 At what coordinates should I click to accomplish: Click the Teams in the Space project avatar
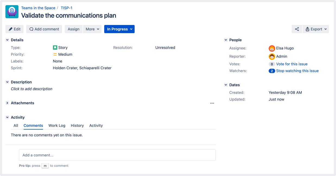[x=12, y=12]
